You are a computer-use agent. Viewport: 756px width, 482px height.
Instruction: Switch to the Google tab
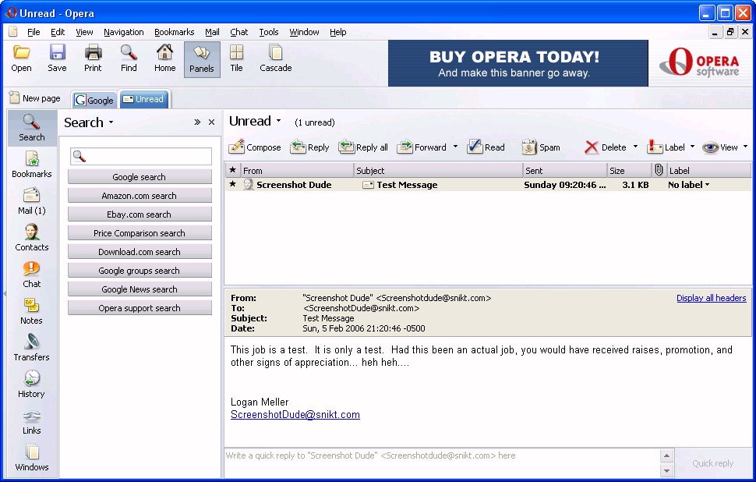pyautogui.click(x=94, y=100)
